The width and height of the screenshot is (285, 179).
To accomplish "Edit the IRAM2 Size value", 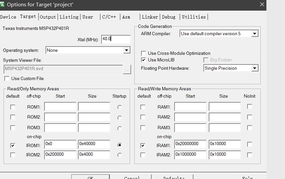I will tap(225, 155).
